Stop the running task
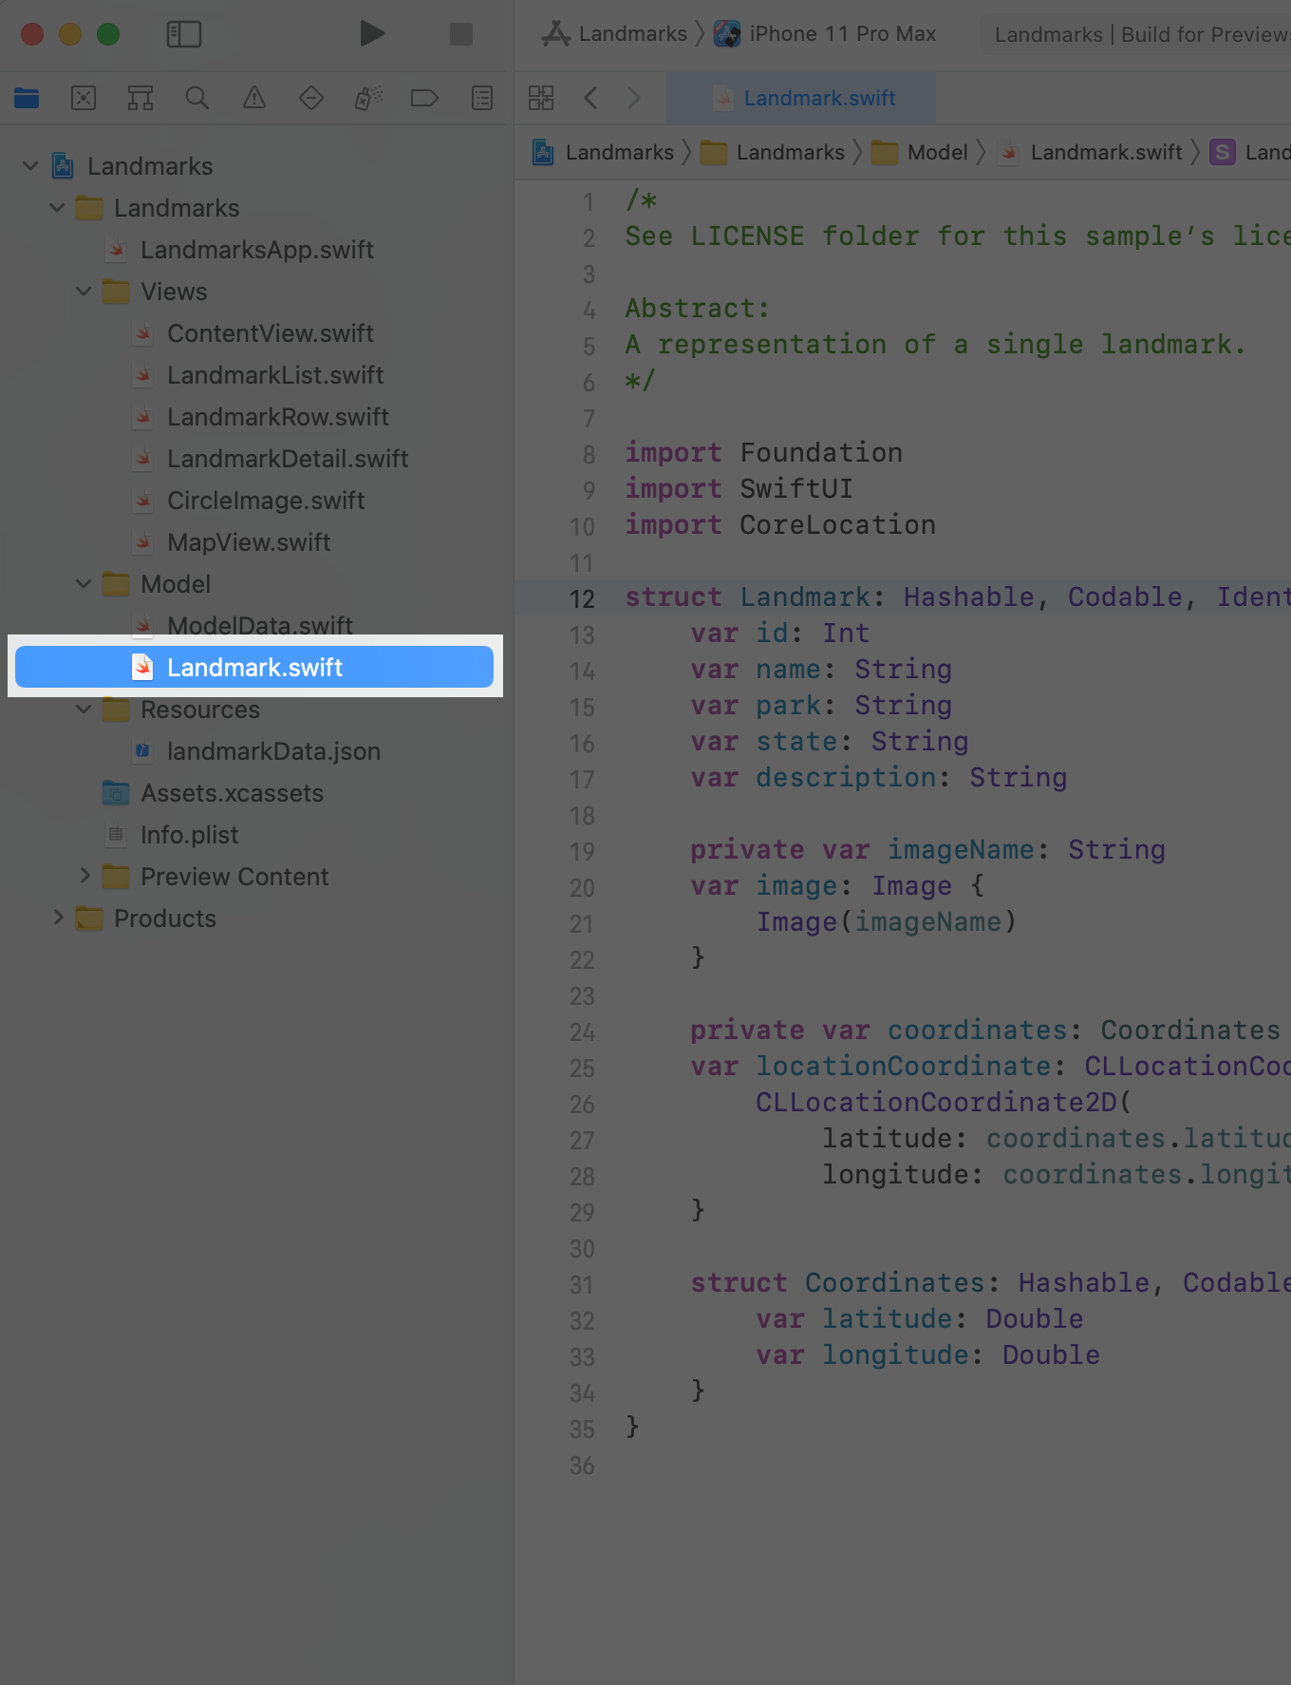Screen dimensions: 1291x1685 point(461,34)
